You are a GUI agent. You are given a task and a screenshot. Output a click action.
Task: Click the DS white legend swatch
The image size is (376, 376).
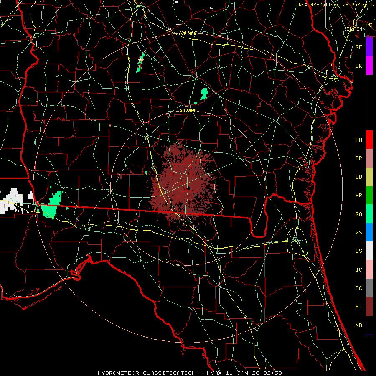click(369, 251)
